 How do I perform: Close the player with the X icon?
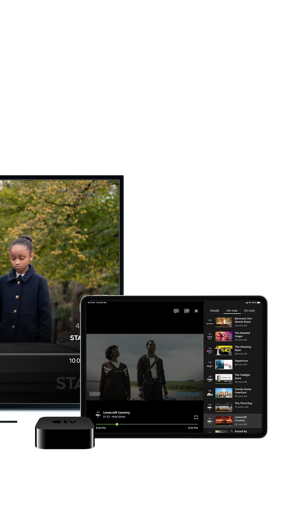196,311
